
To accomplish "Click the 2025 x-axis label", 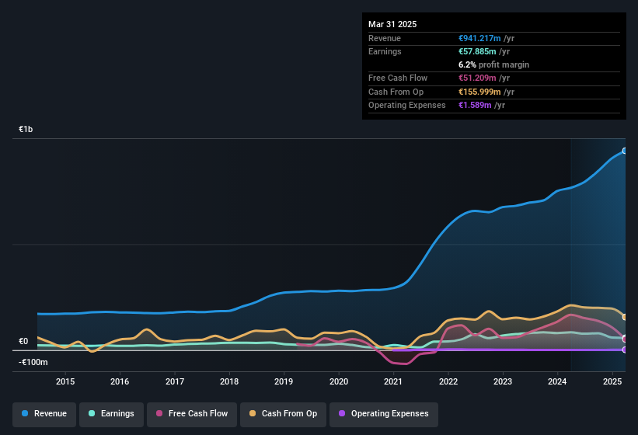I will point(612,381).
